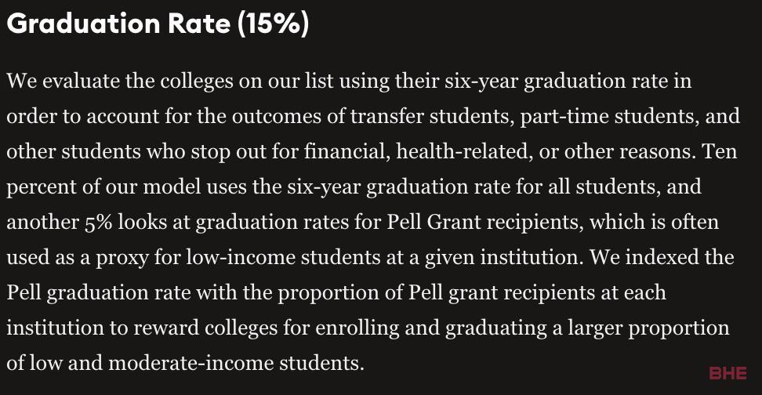This screenshot has width=762, height=395.
Task: Click the word "Ten" ending the third line
Action: click(720, 151)
